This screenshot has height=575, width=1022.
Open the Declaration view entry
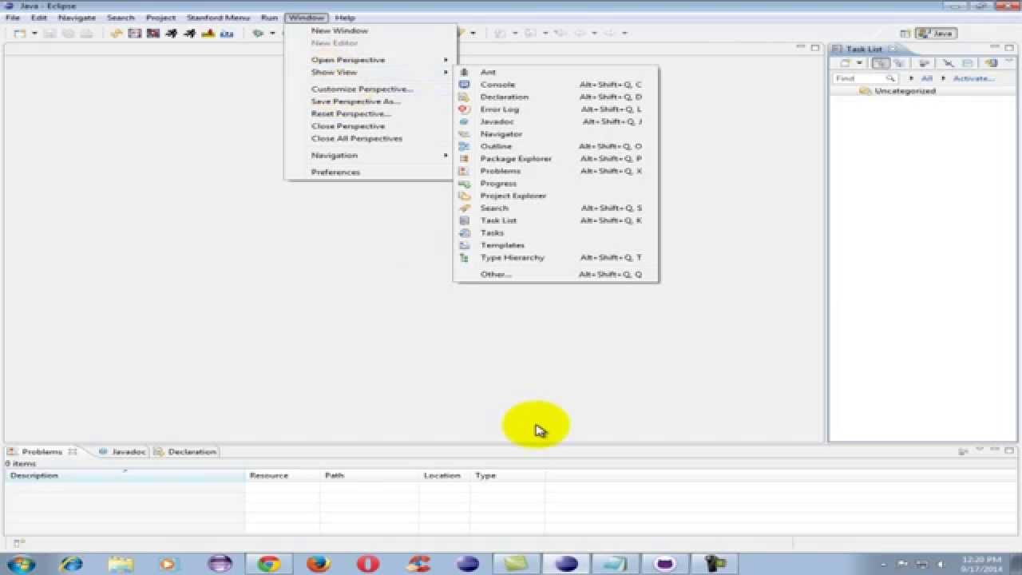click(555, 97)
